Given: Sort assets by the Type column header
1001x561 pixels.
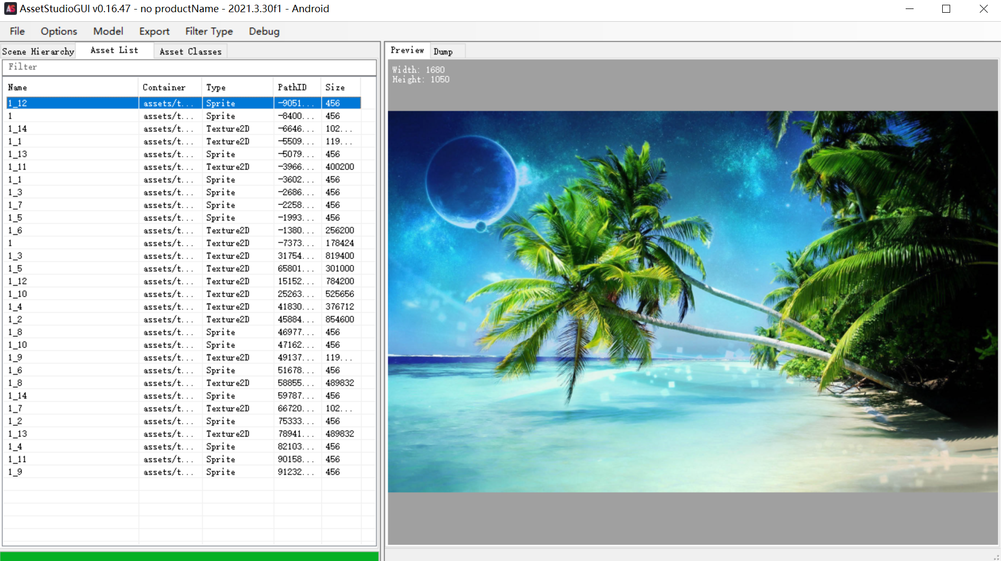Looking at the screenshot, I should click(x=238, y=87).
